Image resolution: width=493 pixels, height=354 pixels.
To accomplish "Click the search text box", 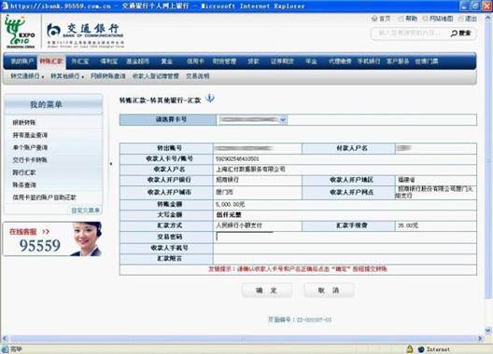I will coord(410,34).
